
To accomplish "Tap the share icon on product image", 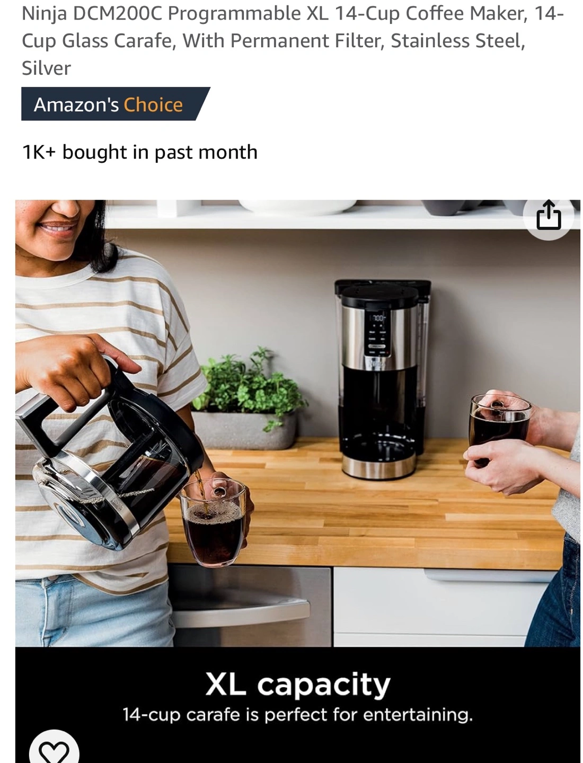I will tap(548, 215).
